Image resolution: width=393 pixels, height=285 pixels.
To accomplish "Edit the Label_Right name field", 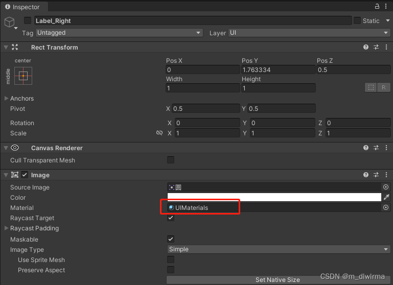I will coord(193,20).
